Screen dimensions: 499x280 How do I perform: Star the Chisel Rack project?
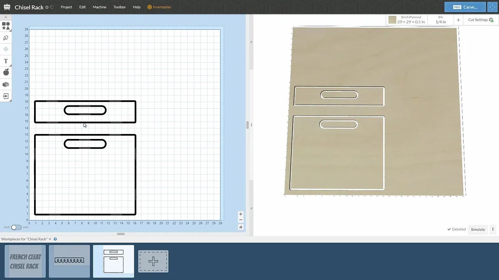pyautogui.click(x=47, y=7)
